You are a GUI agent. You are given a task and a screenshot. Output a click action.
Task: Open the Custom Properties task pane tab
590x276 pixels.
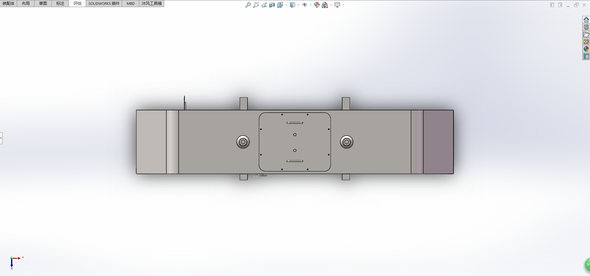(x=586, y=56)
